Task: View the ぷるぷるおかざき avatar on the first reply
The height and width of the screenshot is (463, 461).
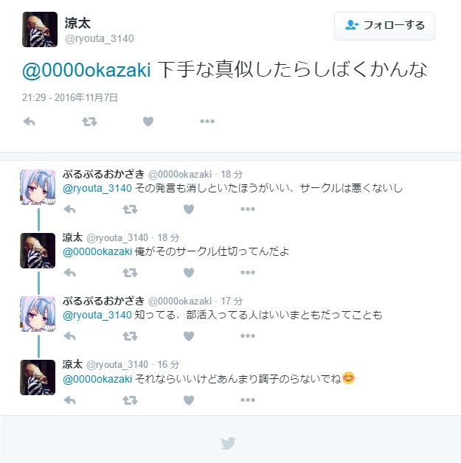Action: [38, 187]
